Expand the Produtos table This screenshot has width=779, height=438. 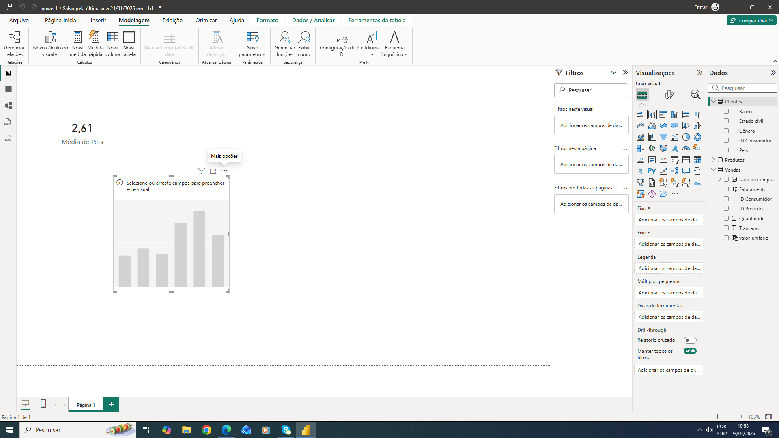tap(714, 160)
